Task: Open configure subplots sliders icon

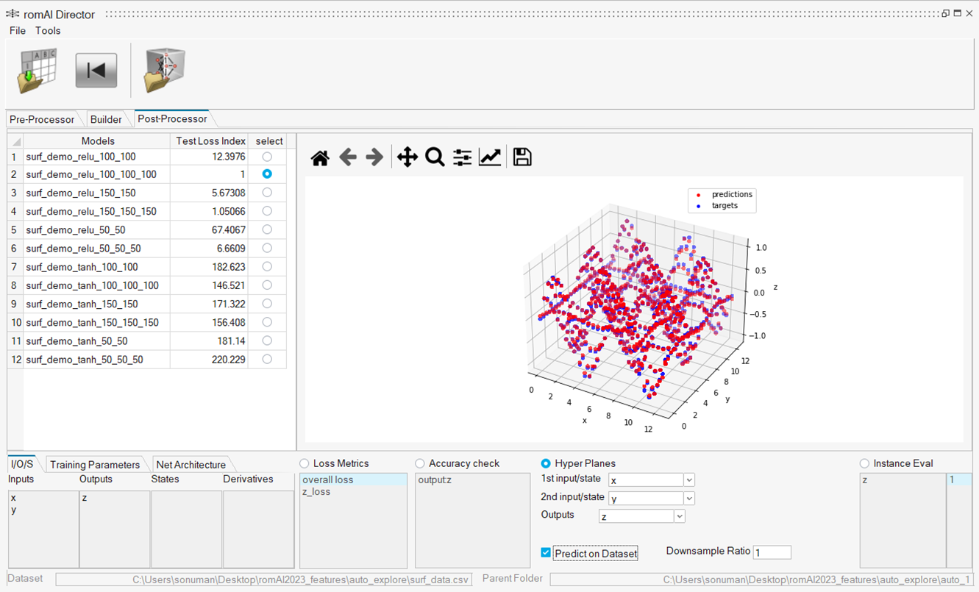Action: click(x=462, y=157)
